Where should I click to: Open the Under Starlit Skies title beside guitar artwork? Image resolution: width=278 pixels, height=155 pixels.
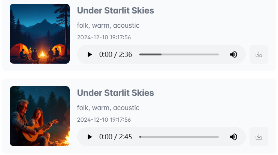click(x=115, y=93)
